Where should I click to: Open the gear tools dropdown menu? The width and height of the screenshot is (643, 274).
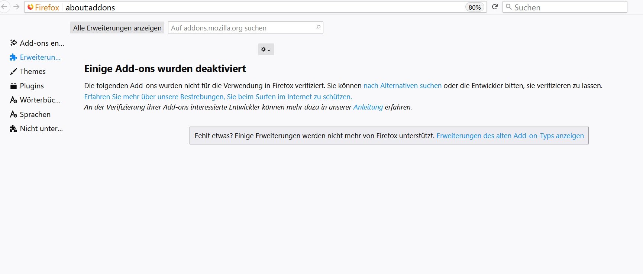pyautogui.click(x=266, y=49)
